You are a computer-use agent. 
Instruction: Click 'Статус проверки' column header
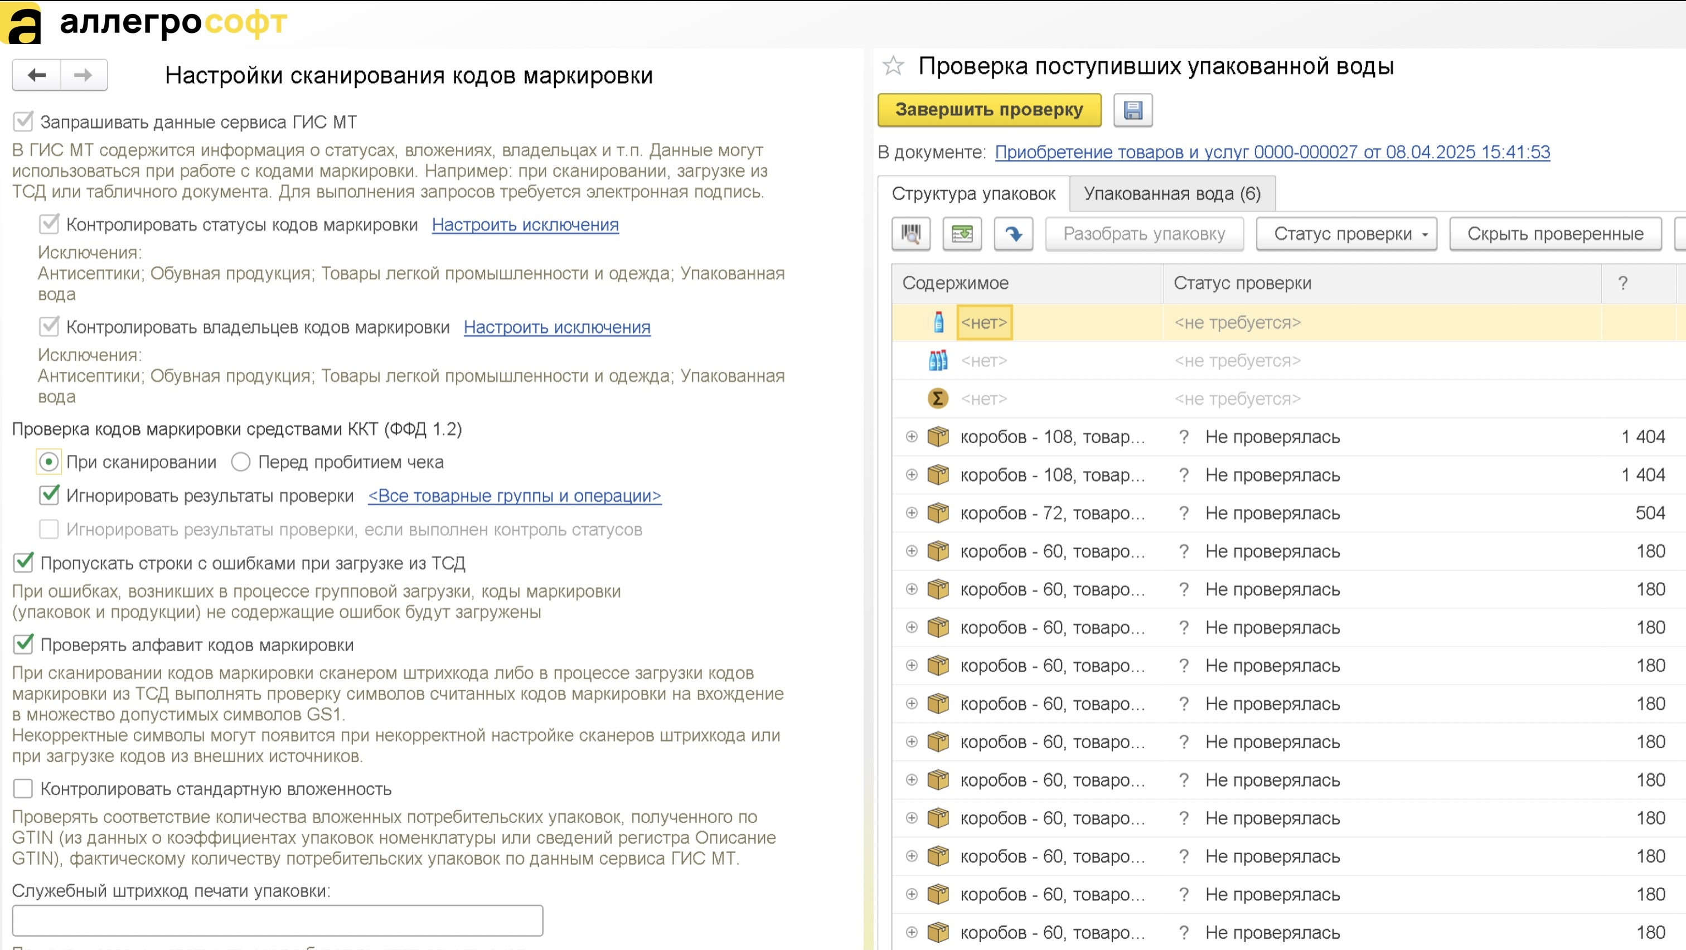click(1382, 283)
